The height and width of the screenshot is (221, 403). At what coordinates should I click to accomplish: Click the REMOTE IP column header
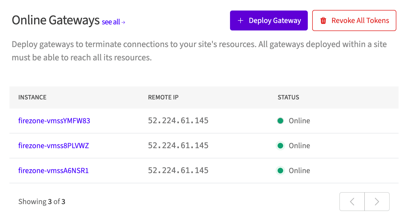tap(163, 97)
